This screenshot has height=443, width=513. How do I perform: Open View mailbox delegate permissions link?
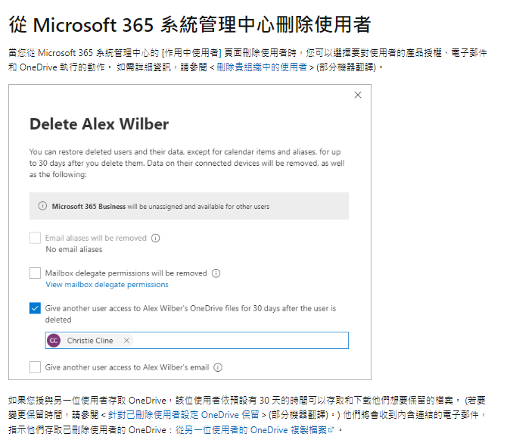[x=107, y=285]
